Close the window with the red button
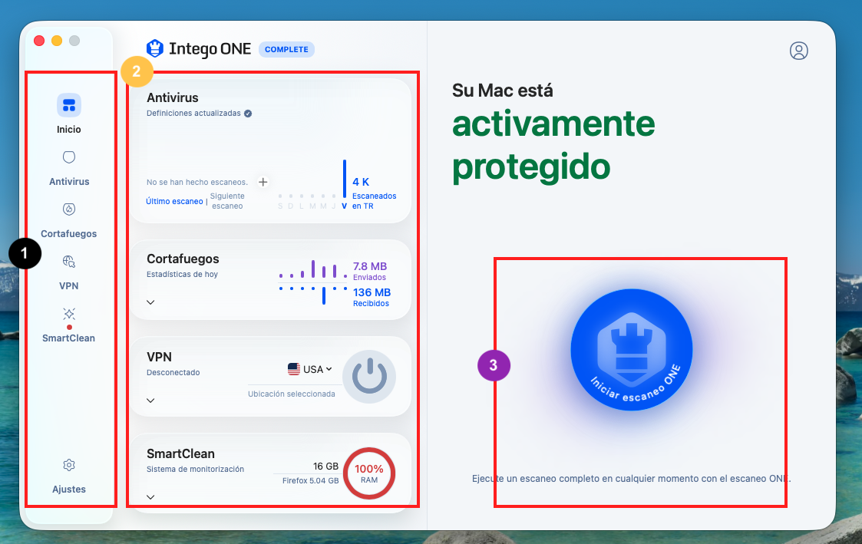The image size is (862, 544). pos(39,41)
